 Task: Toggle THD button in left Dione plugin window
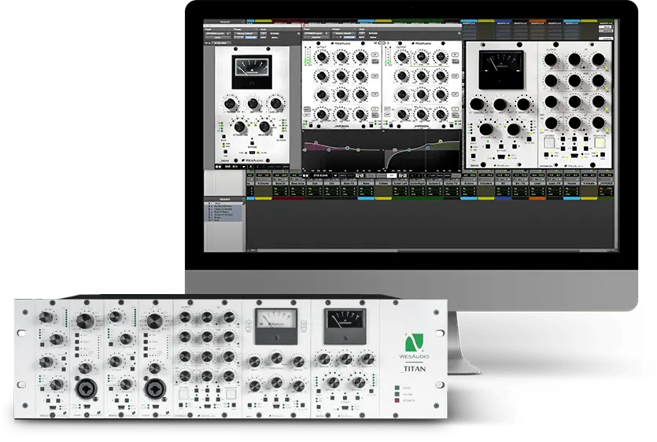(x=225, y=152)
